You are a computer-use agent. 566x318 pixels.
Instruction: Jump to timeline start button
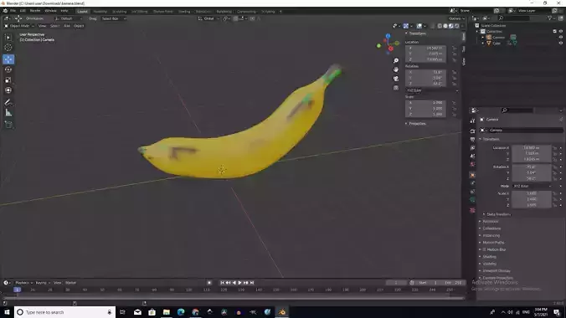222,283
